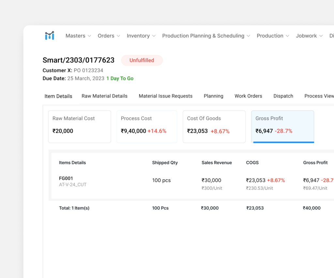
Task: Click the ₹69.47/Unit value
Action: pyautogui.click(x=315, y=188)
